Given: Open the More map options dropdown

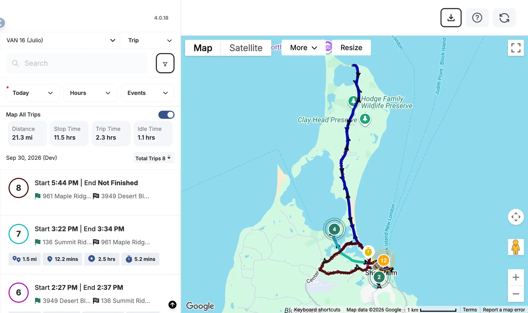Looking at the screenshot, I should [303, 48].
